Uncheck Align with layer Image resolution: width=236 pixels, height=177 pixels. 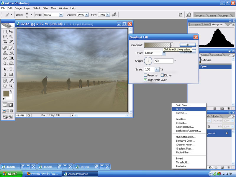145,80
